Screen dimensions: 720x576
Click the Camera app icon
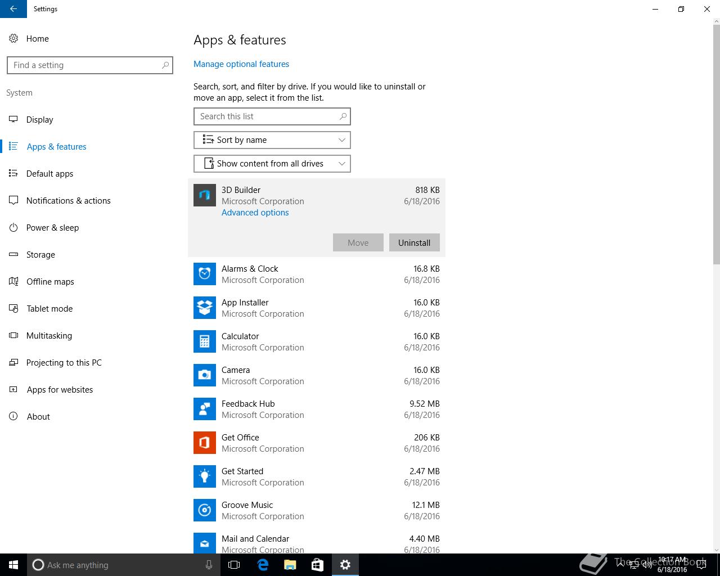[x=205, y=375]
